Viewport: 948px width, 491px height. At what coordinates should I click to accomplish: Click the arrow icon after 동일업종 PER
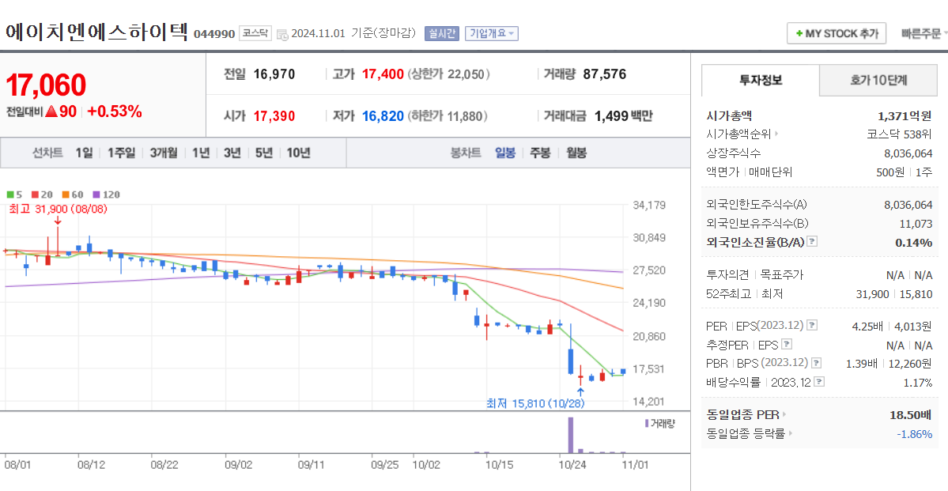tap(785, 415)
